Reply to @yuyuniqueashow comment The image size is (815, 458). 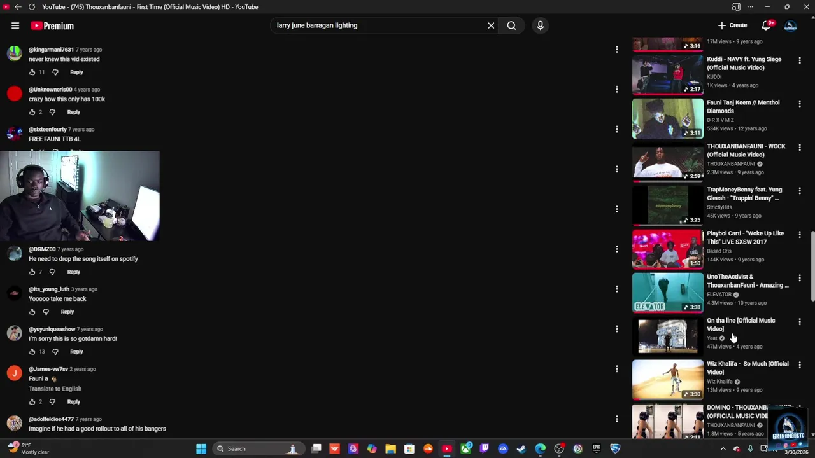[x=76, y=352]
